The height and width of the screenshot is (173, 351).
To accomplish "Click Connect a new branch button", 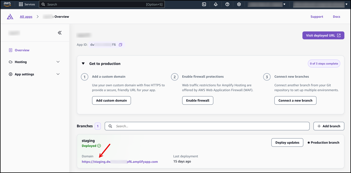I will (295, 100).
